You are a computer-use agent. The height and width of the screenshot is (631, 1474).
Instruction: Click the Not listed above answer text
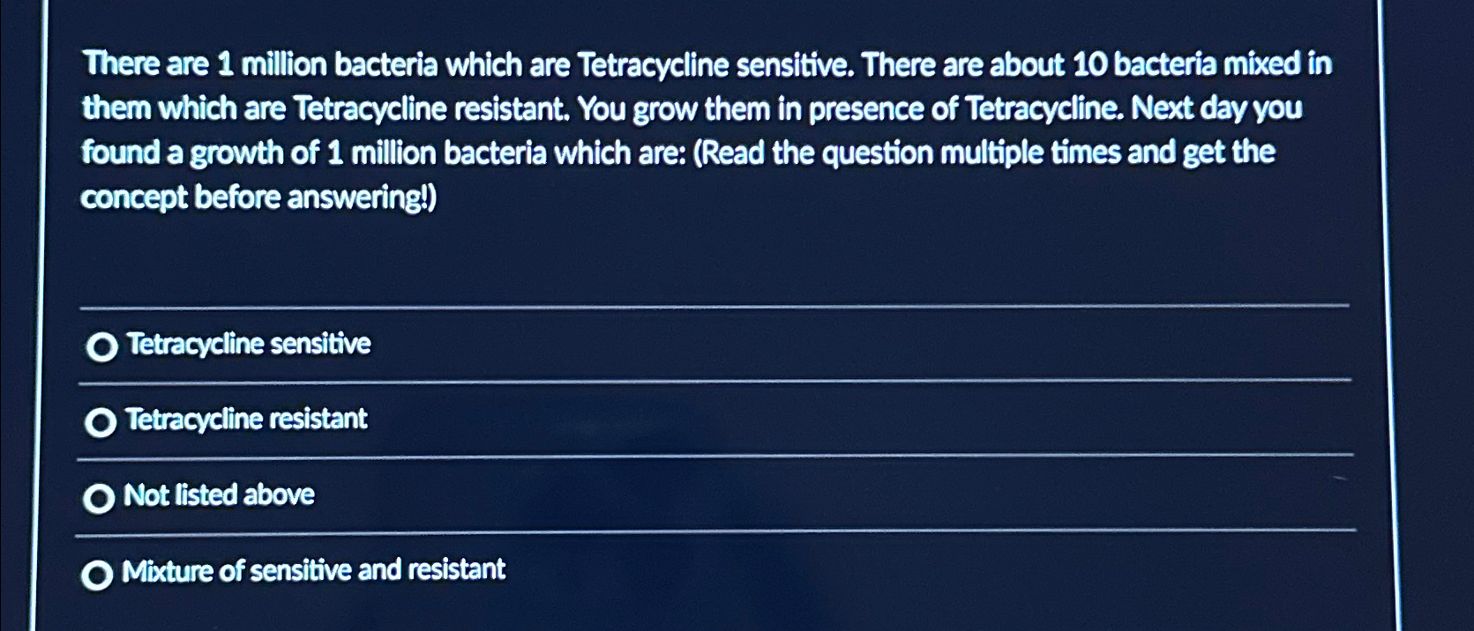[x=221, y=495]
